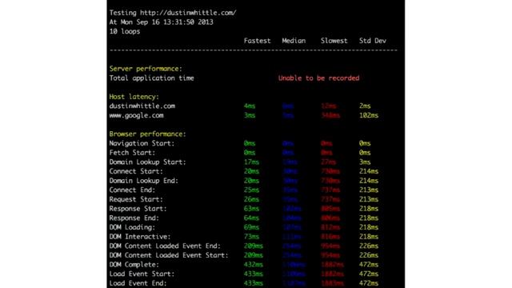Click the 'Connect Start:' label
This screenshot has height=288, width=512.
(136, 171)
